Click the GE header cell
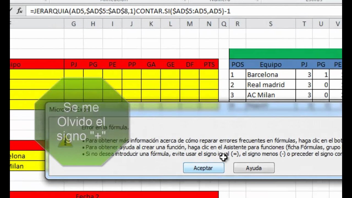The height and width of the screenshot is (198, 352). pos(170,64)
